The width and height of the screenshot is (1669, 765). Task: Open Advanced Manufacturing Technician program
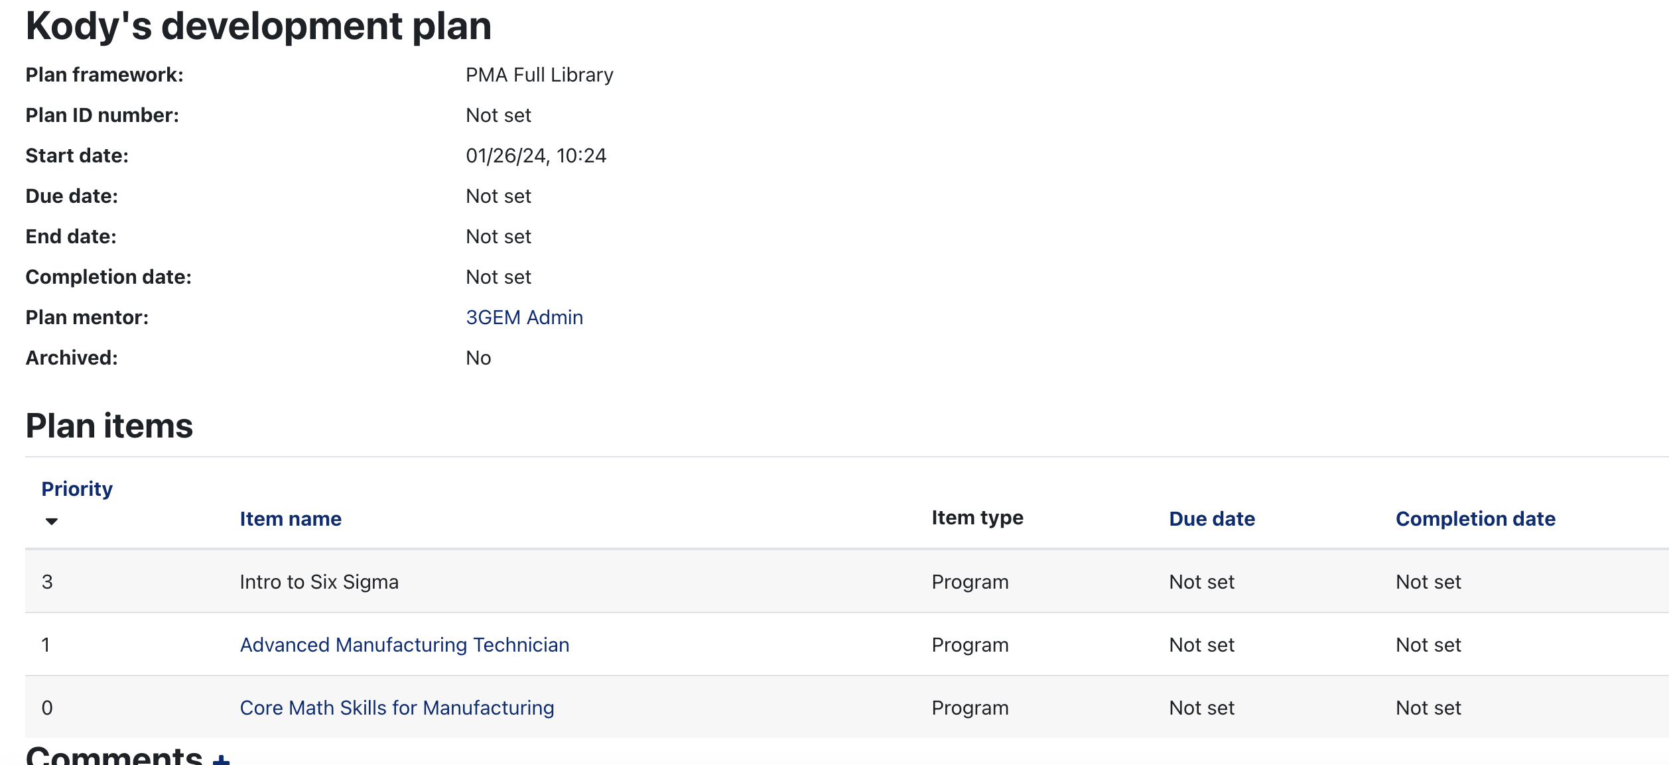pyautogui.click(x=404, y=645)
